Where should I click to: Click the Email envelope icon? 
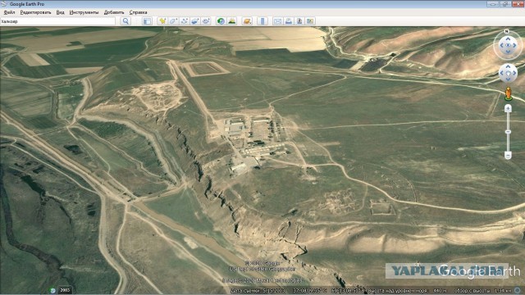(x=277, y=21)
